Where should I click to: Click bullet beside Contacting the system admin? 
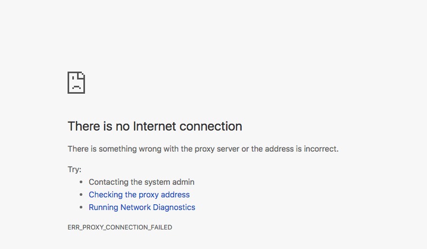pos(81,182)
